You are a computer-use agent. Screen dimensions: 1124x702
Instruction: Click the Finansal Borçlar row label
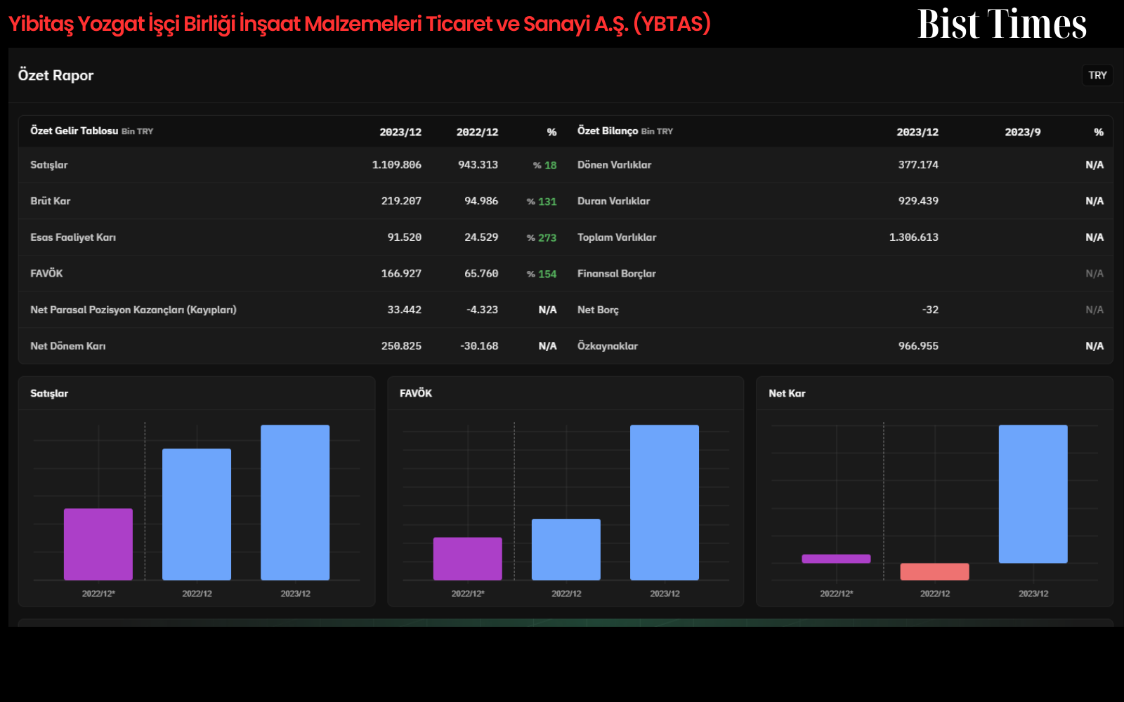[x=617, y=274]
